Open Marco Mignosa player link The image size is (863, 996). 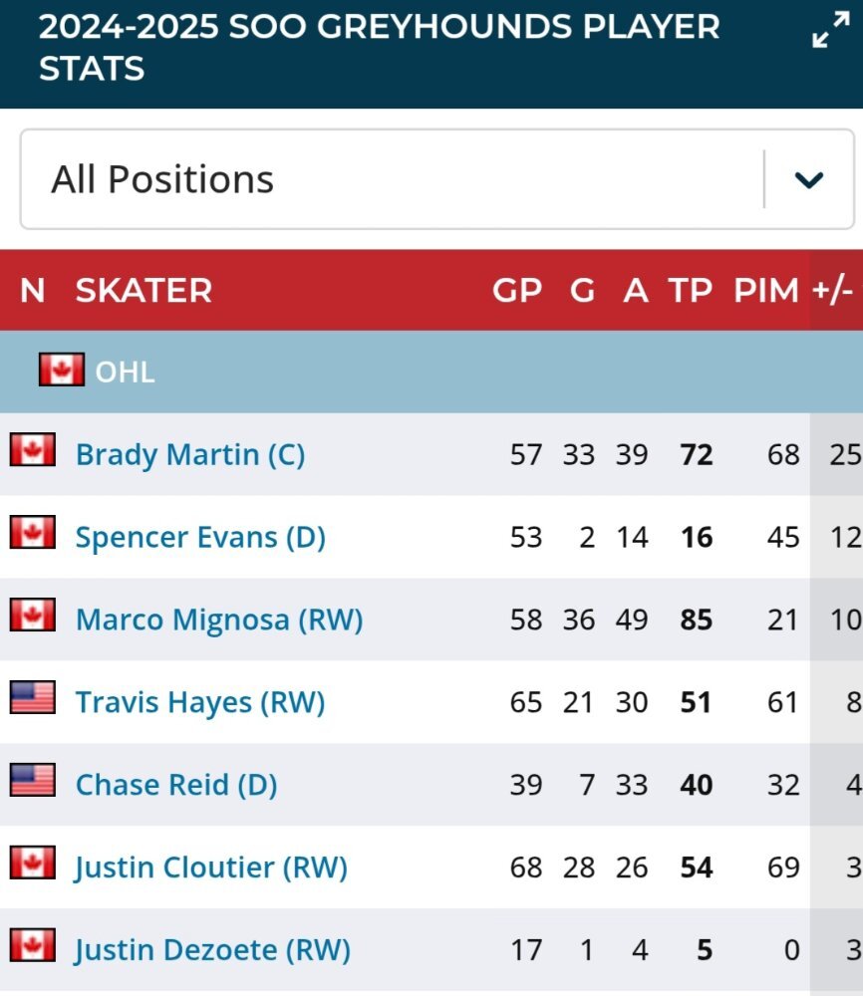pyautogui.click(x=219, y=620)
